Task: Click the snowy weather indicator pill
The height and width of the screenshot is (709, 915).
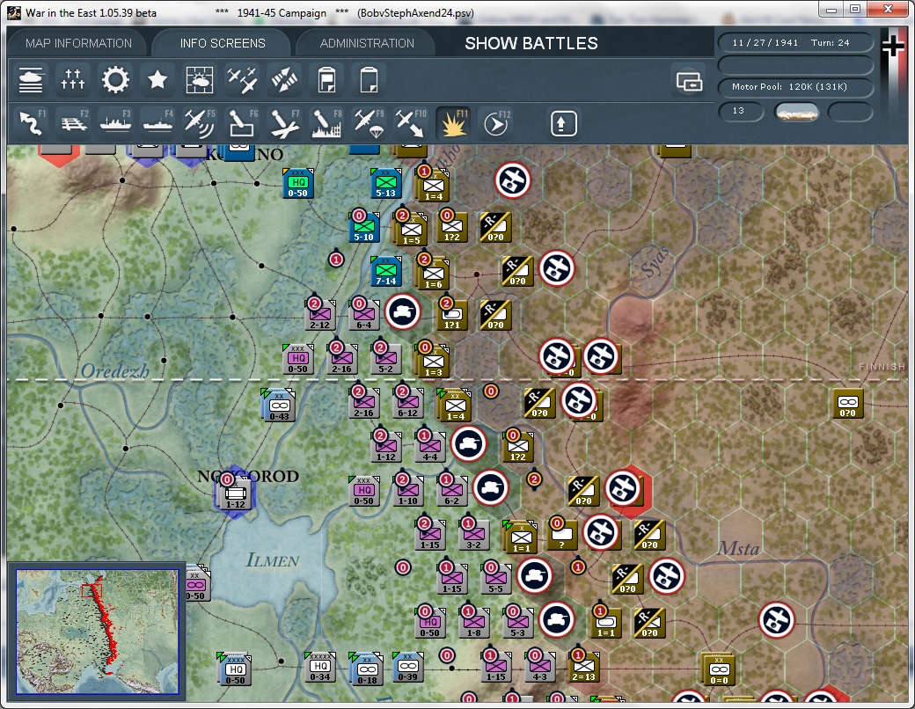Action: (x=796, y=112)
